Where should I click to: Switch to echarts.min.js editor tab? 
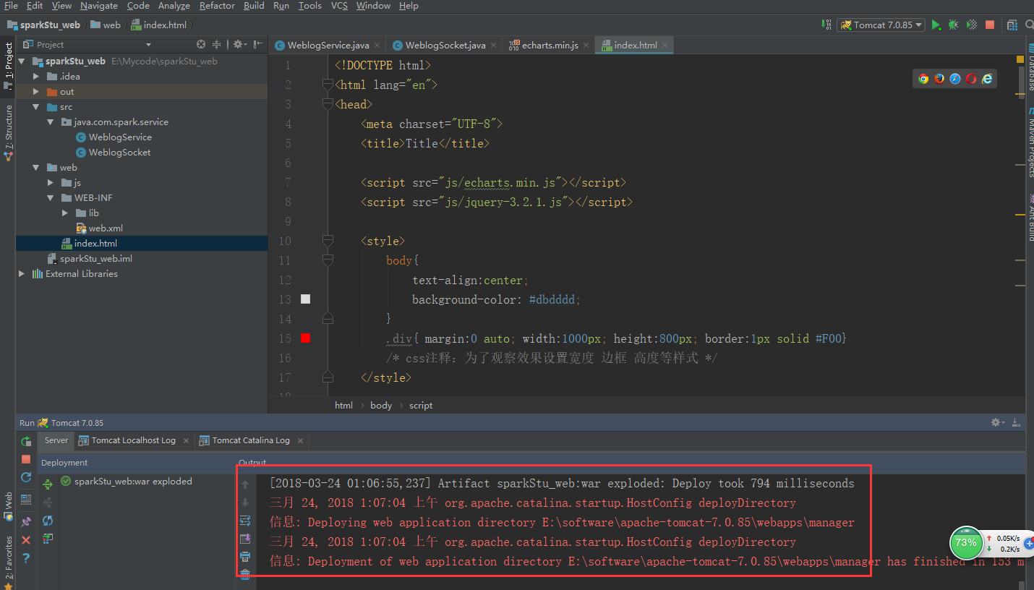click(550, 45)
